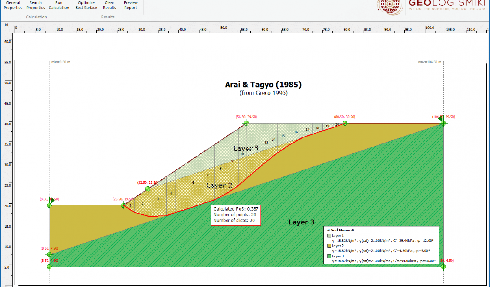Screen dimensions: 490x287
Task: Click Layer 2 color swatch in Soil Memo
Action: click(x=329, y=246)
